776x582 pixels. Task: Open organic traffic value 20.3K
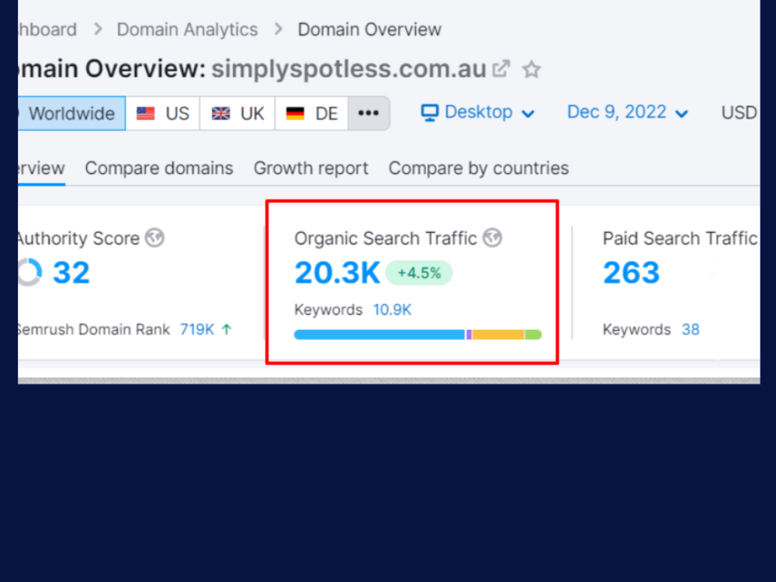click(x=338, y=272)
